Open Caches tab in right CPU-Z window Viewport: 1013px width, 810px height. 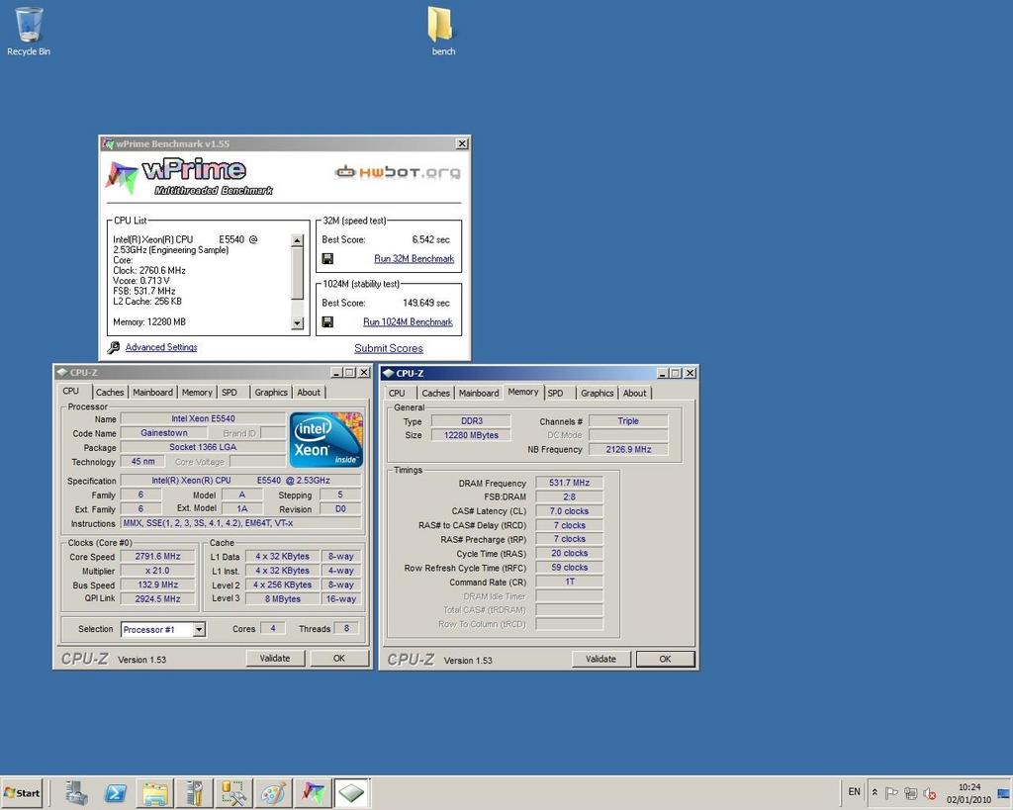(x=436, y=393)
